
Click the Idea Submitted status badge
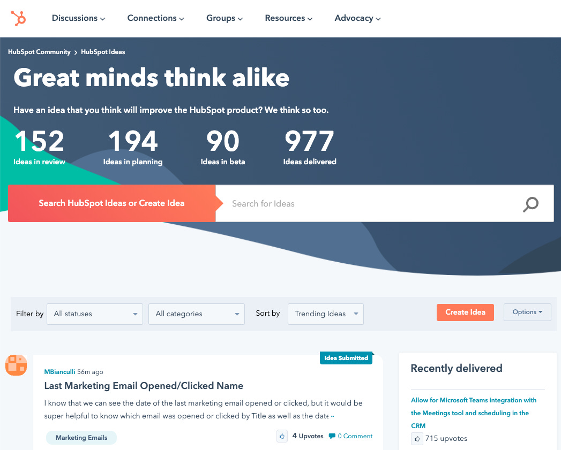click(x=346, y=358)
